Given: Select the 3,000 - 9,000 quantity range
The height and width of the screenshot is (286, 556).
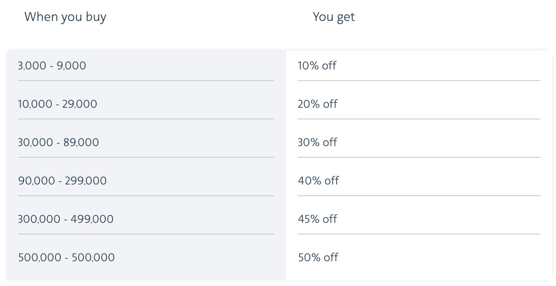Looking at the screenshot, I should pyautogui.click(x=52, y=65).
